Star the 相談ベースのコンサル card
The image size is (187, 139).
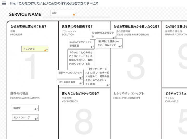pos(80,78)
